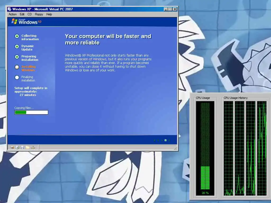Open the Floppy menu

[x=39, y=14]
